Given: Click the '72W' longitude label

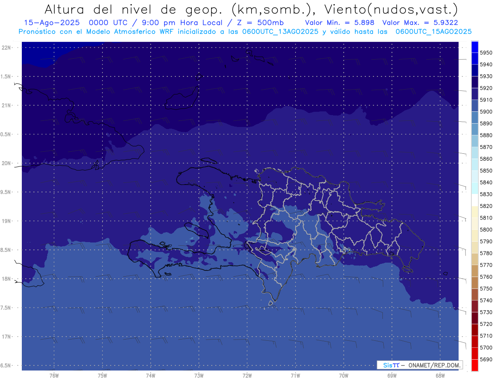Looking at the screenshot, I should (247, 375).
